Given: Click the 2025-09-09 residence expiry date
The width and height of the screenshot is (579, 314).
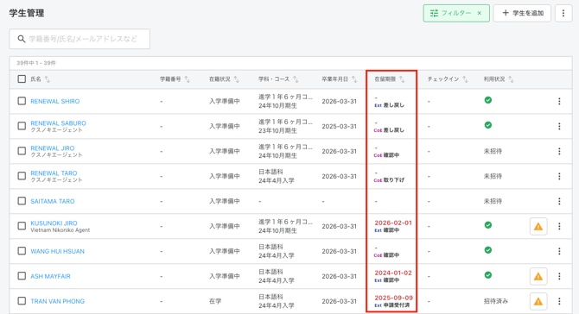Looking at the screenshot, I should [x=393, y=298].
